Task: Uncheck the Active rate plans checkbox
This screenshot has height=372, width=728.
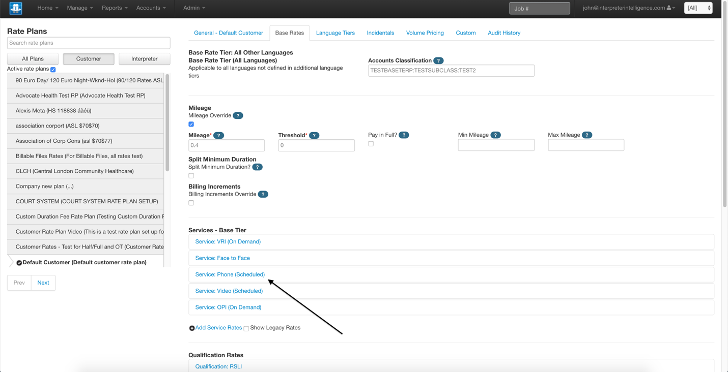Action: pyautogui.click(x=53, y=70)
